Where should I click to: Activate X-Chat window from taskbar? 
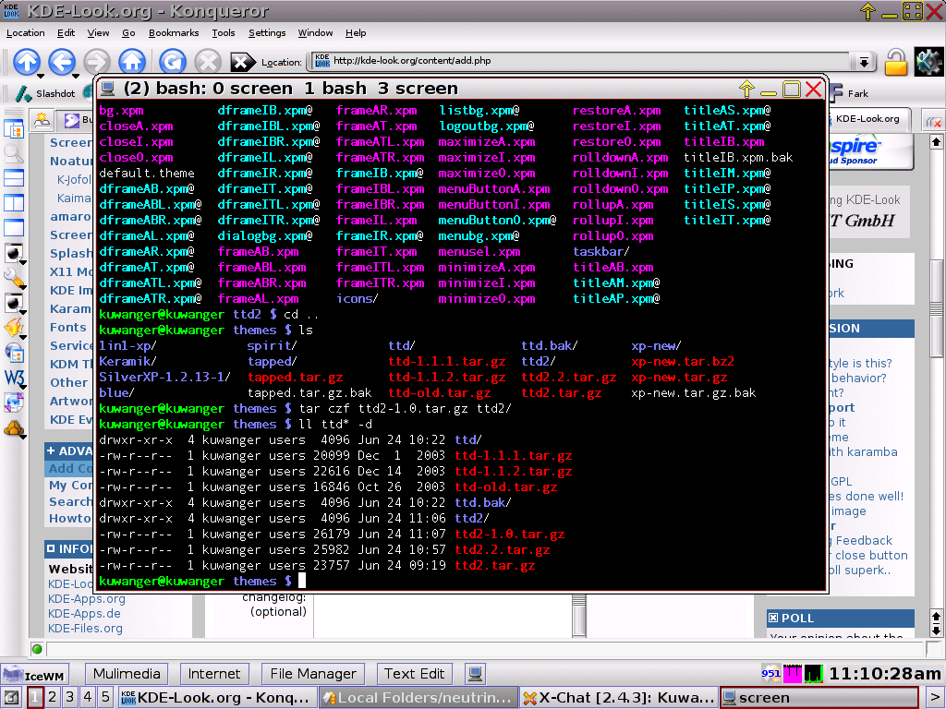tap(618, 698)
